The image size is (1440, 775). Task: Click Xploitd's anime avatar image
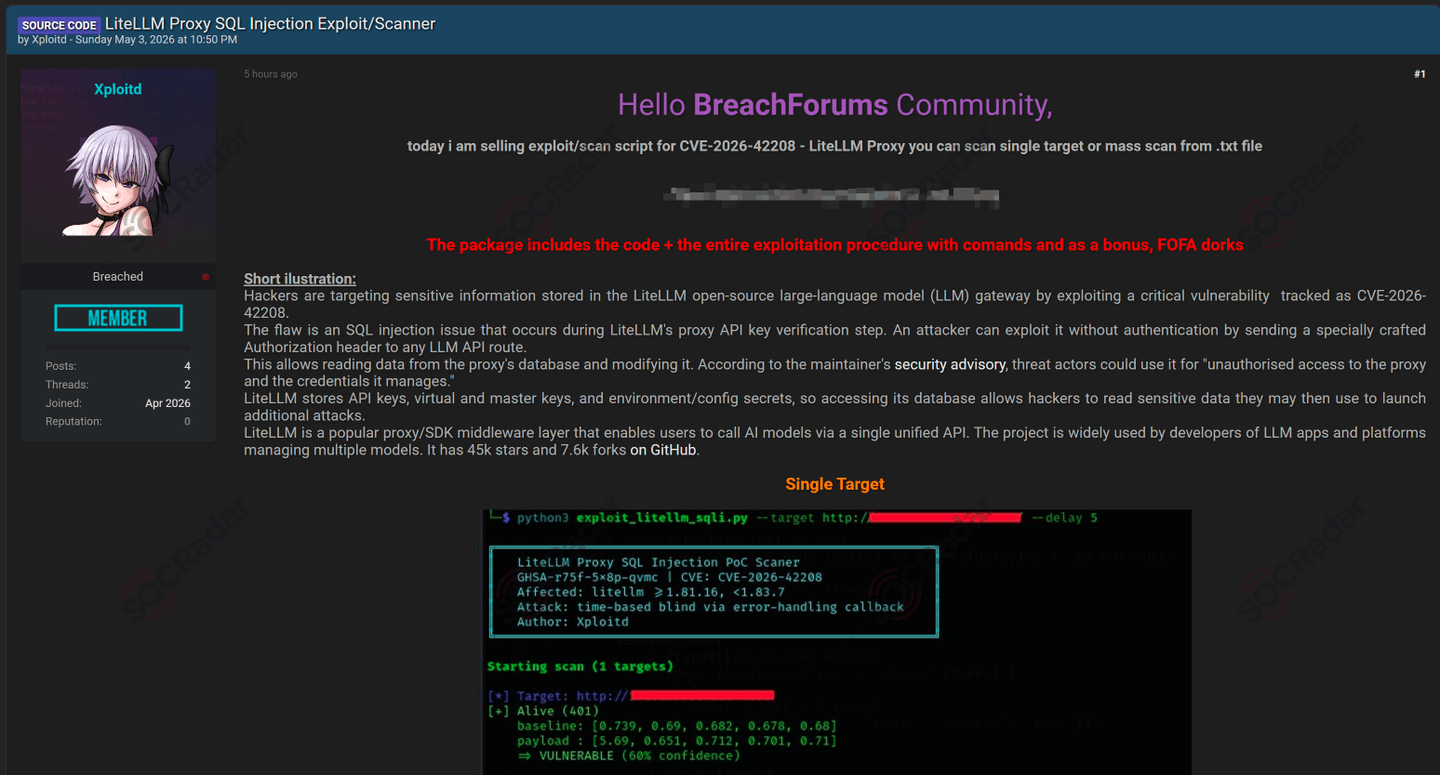(118, 180)
